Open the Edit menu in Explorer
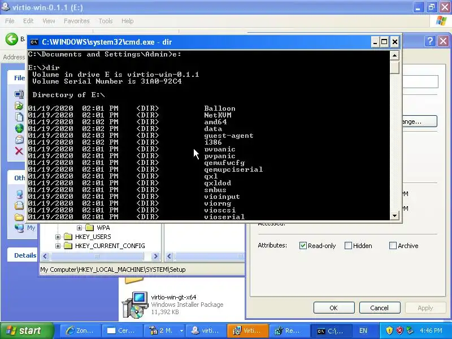The height and width of the screenshot is (339, 452). click(28, 21)
